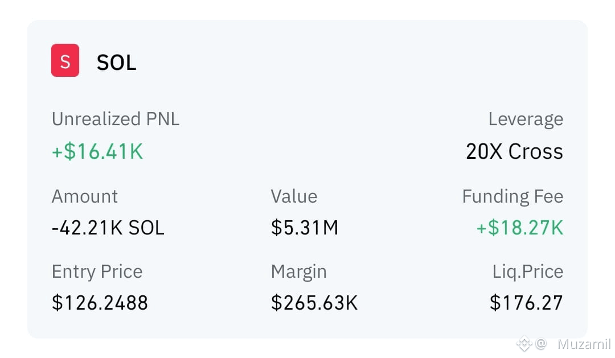The height and width of the screenshot is (358, 615).
Task: Click the Binance watermark logo icon
Action: pyautogui.click(x=524, y=344)
